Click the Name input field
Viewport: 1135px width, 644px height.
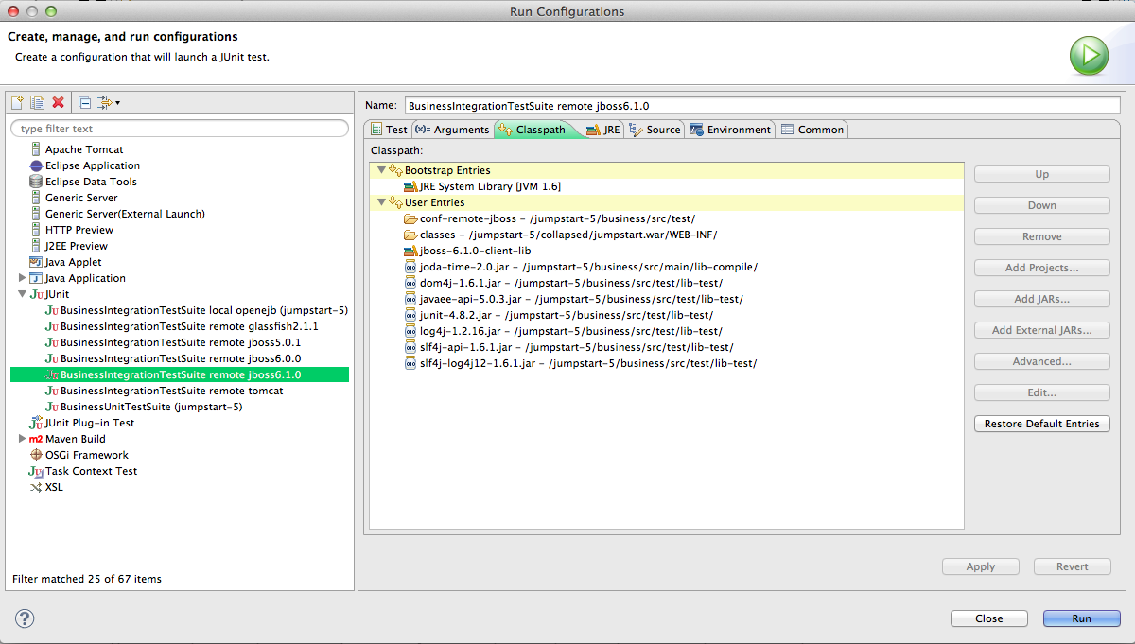(762, 106)
